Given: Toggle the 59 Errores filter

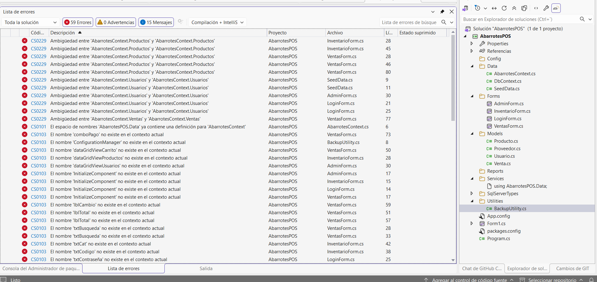Looking at the screenshot, I should click(78, 22).
